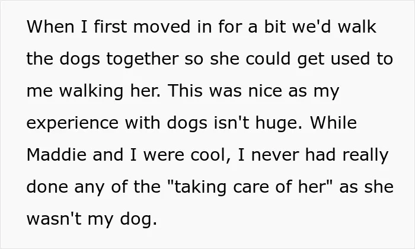Click the word "experience" in fourth line
The height and width of the screenshot is (249, 415).
[72, 123]
